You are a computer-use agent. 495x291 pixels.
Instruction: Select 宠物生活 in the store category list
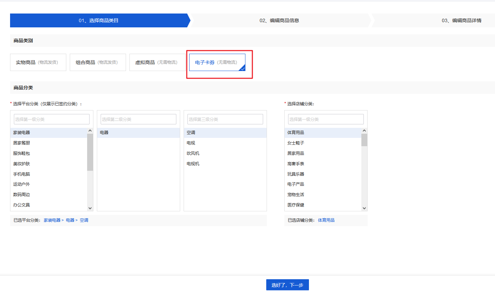click(323, 195)
